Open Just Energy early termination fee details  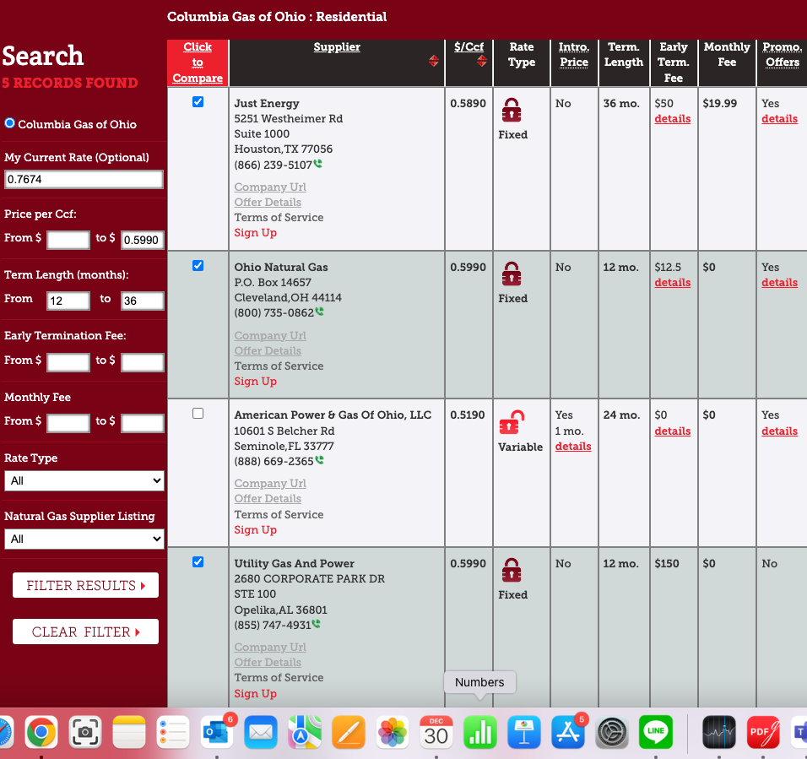point(672,119)
